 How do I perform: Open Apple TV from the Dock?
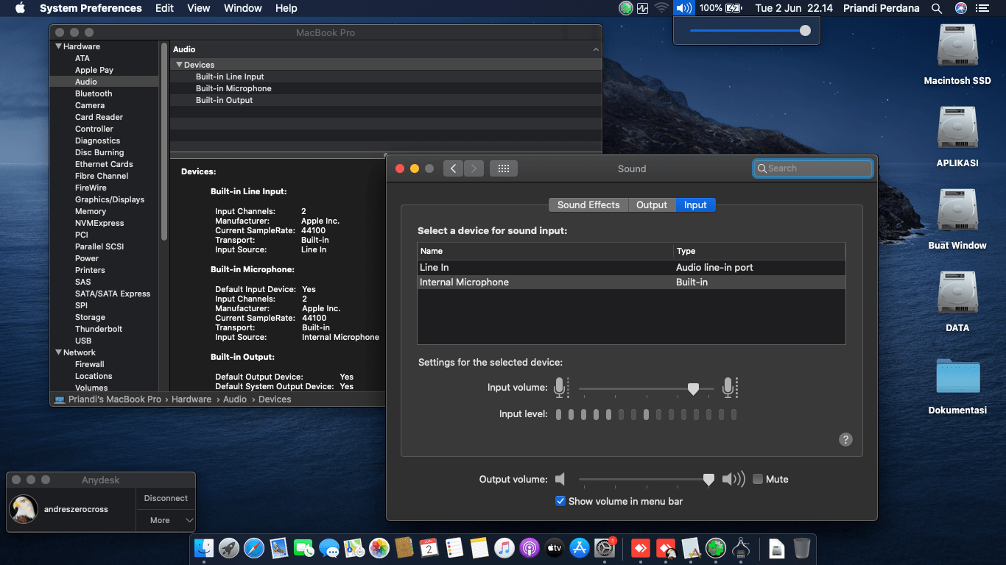(x=555, y=547)
